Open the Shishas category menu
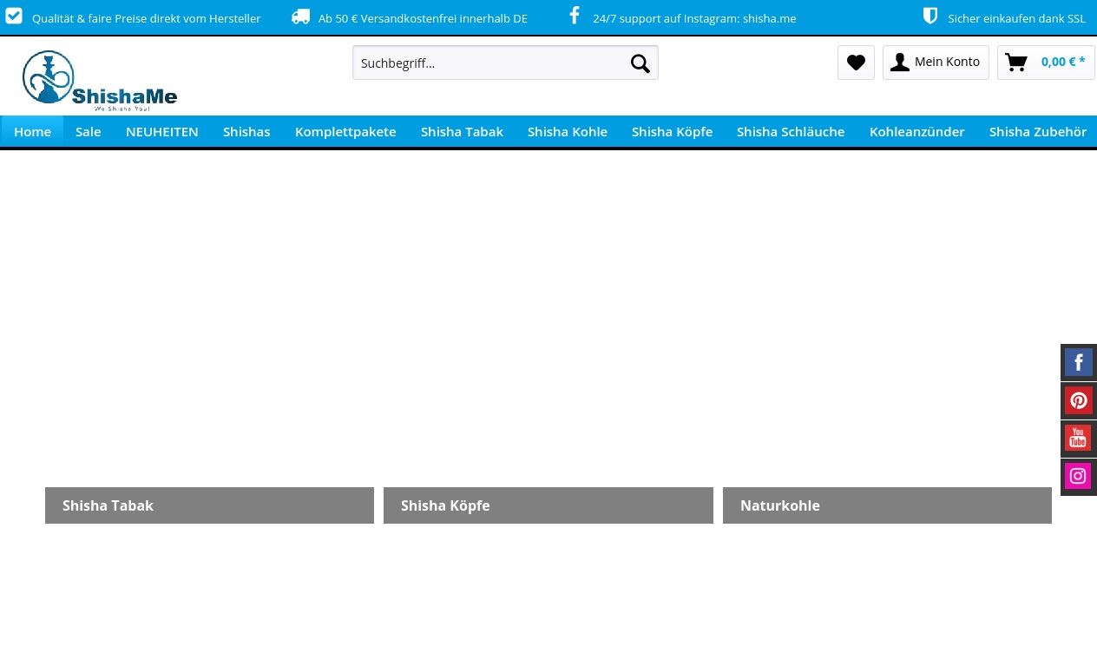This screenshot has height=667, width=1097. 246,132
